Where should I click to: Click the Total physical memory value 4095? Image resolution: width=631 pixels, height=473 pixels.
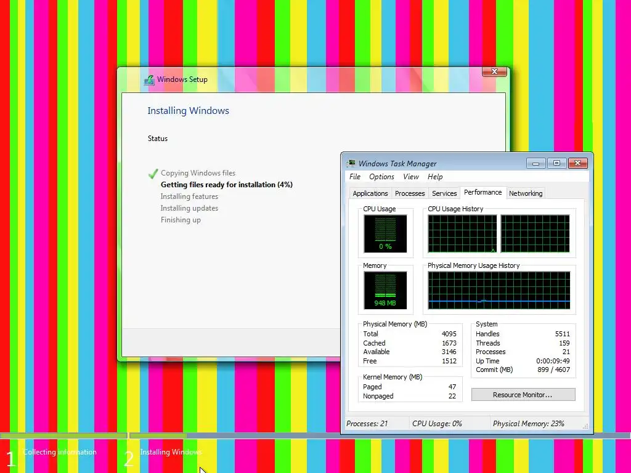(x=449, y=334)
